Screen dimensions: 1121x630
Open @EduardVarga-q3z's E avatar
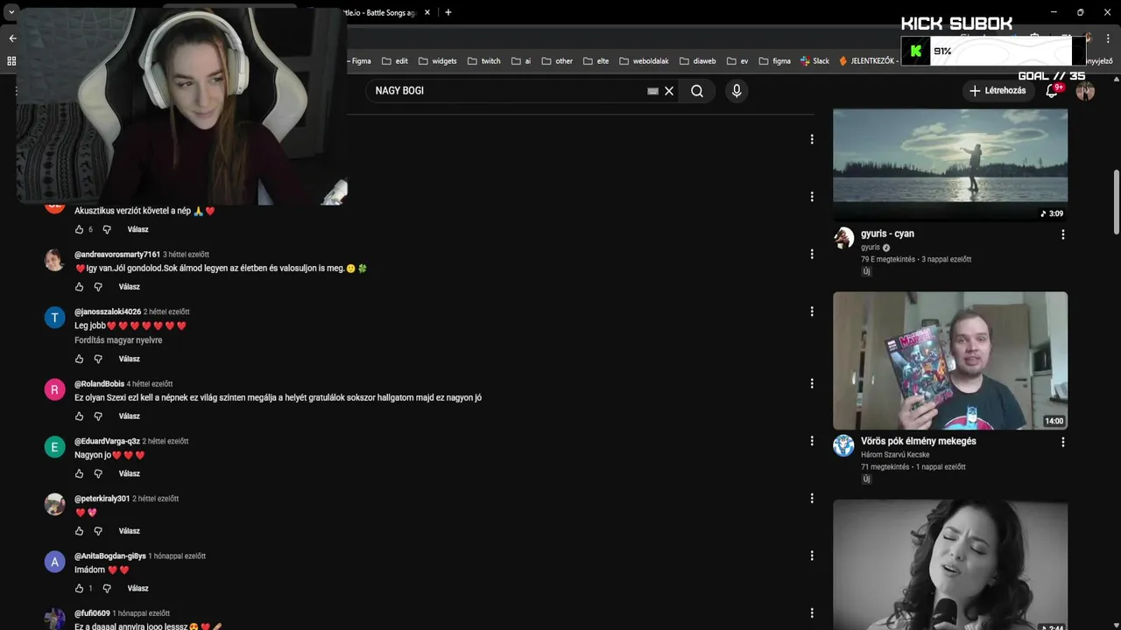point(54,447)
